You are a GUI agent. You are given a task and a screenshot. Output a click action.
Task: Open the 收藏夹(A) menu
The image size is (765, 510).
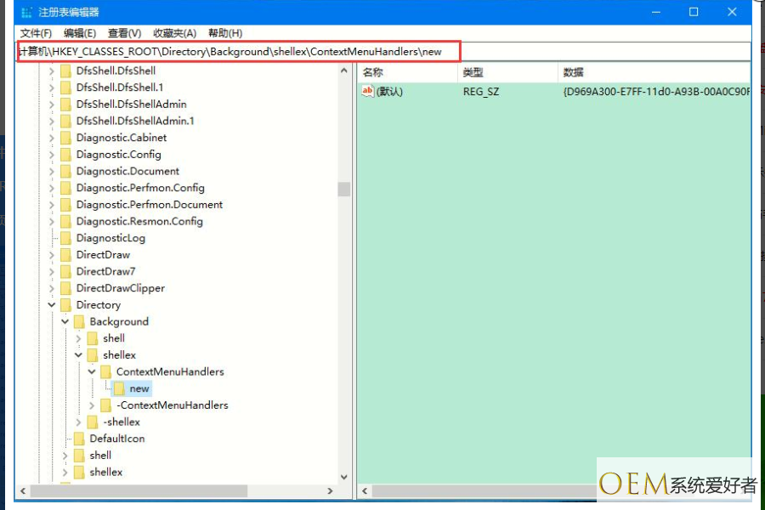(174, 33)
